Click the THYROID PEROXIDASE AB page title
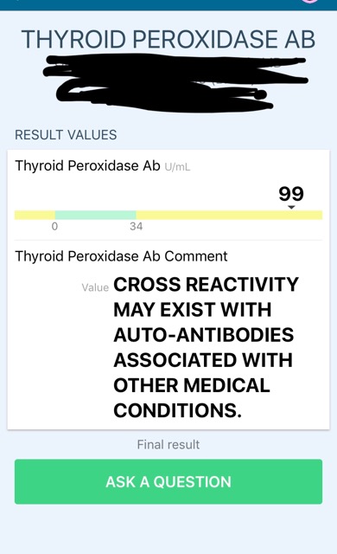This screenshot has width=337, height=554. click(168, 39)
